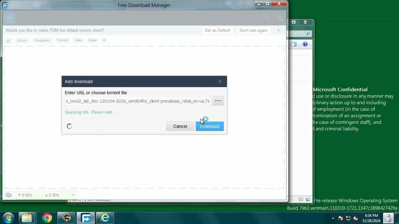Click the add new download plus icon
399x224 pixels.
click(x=9, y=18)
